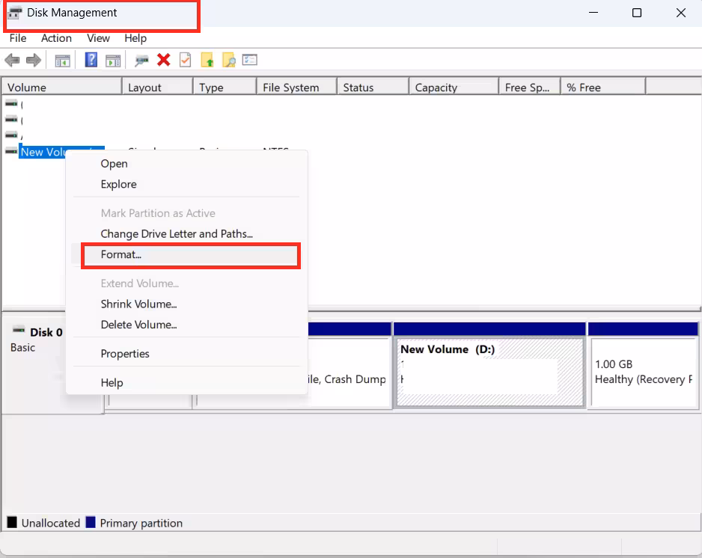Click the 'Primary partition' legend text
The image size is (702, 558).
(141, 523)
